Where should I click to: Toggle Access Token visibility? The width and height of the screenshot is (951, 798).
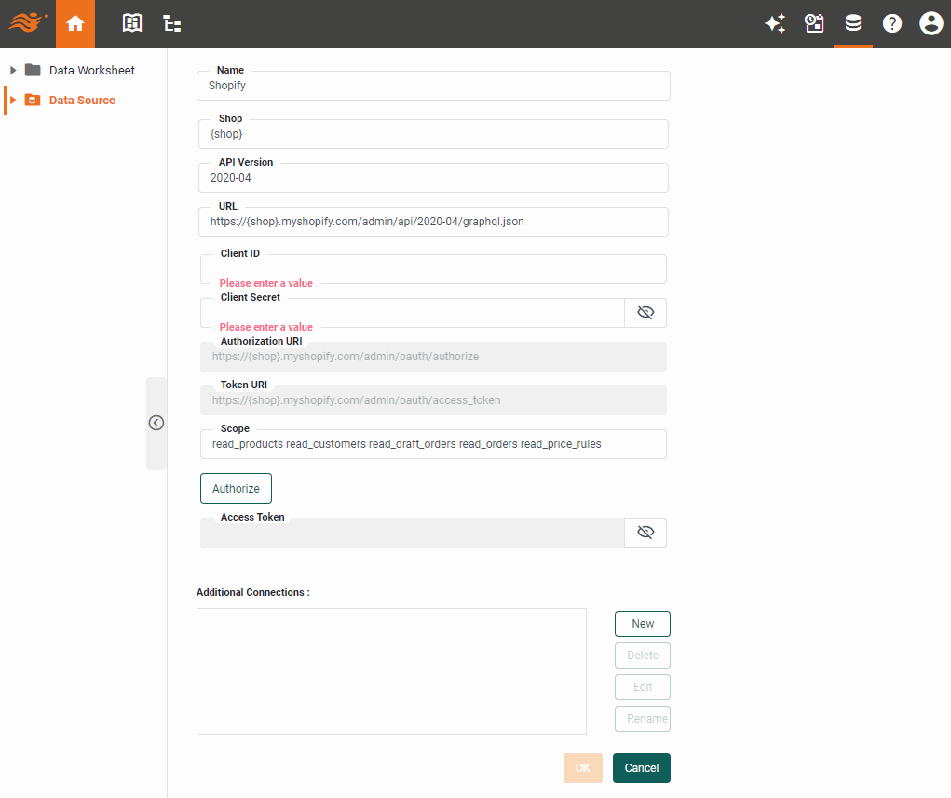coord(645,532)
